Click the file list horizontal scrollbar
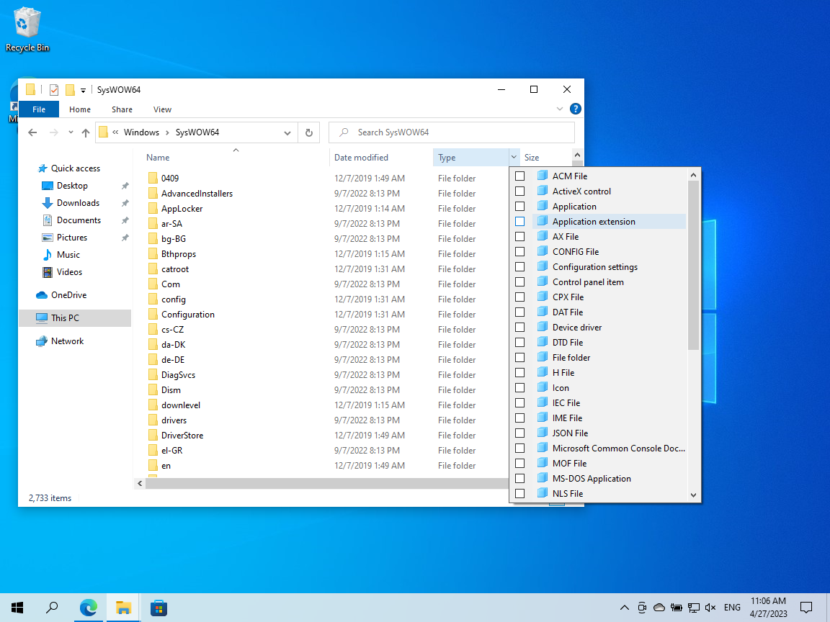This screenshot has width=830, height=622. tap(326, 484)
